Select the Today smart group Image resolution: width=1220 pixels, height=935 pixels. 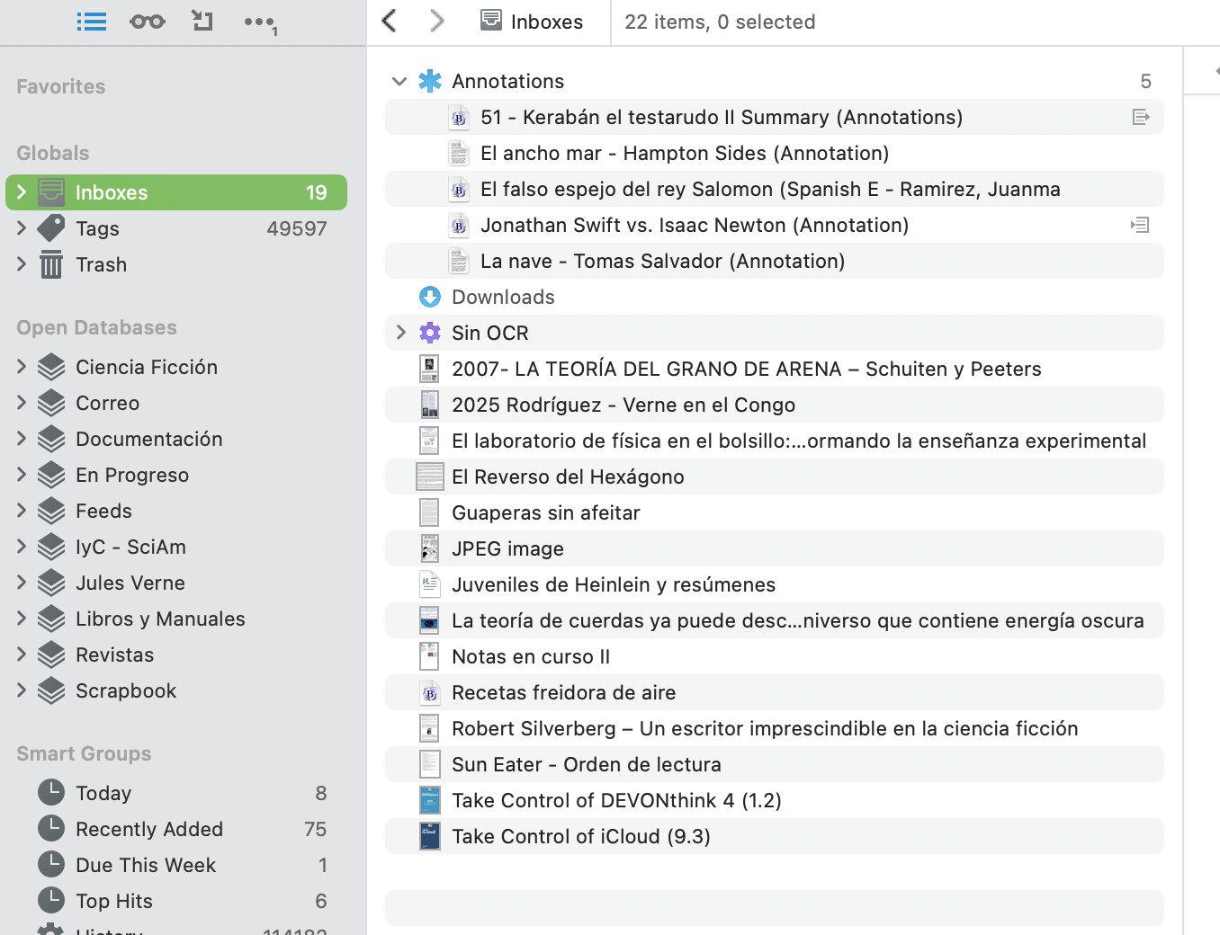tap(103, 793)
